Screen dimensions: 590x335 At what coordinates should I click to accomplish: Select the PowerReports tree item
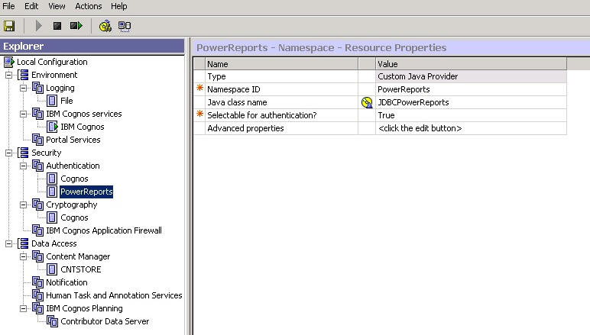(x=86, y=192)
